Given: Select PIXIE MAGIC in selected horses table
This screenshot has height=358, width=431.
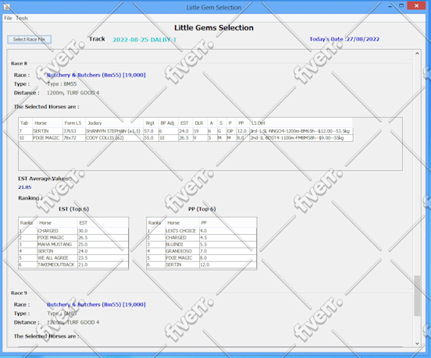Looking at the screenshot, I should pyautogui.click(x=48, y=138).
